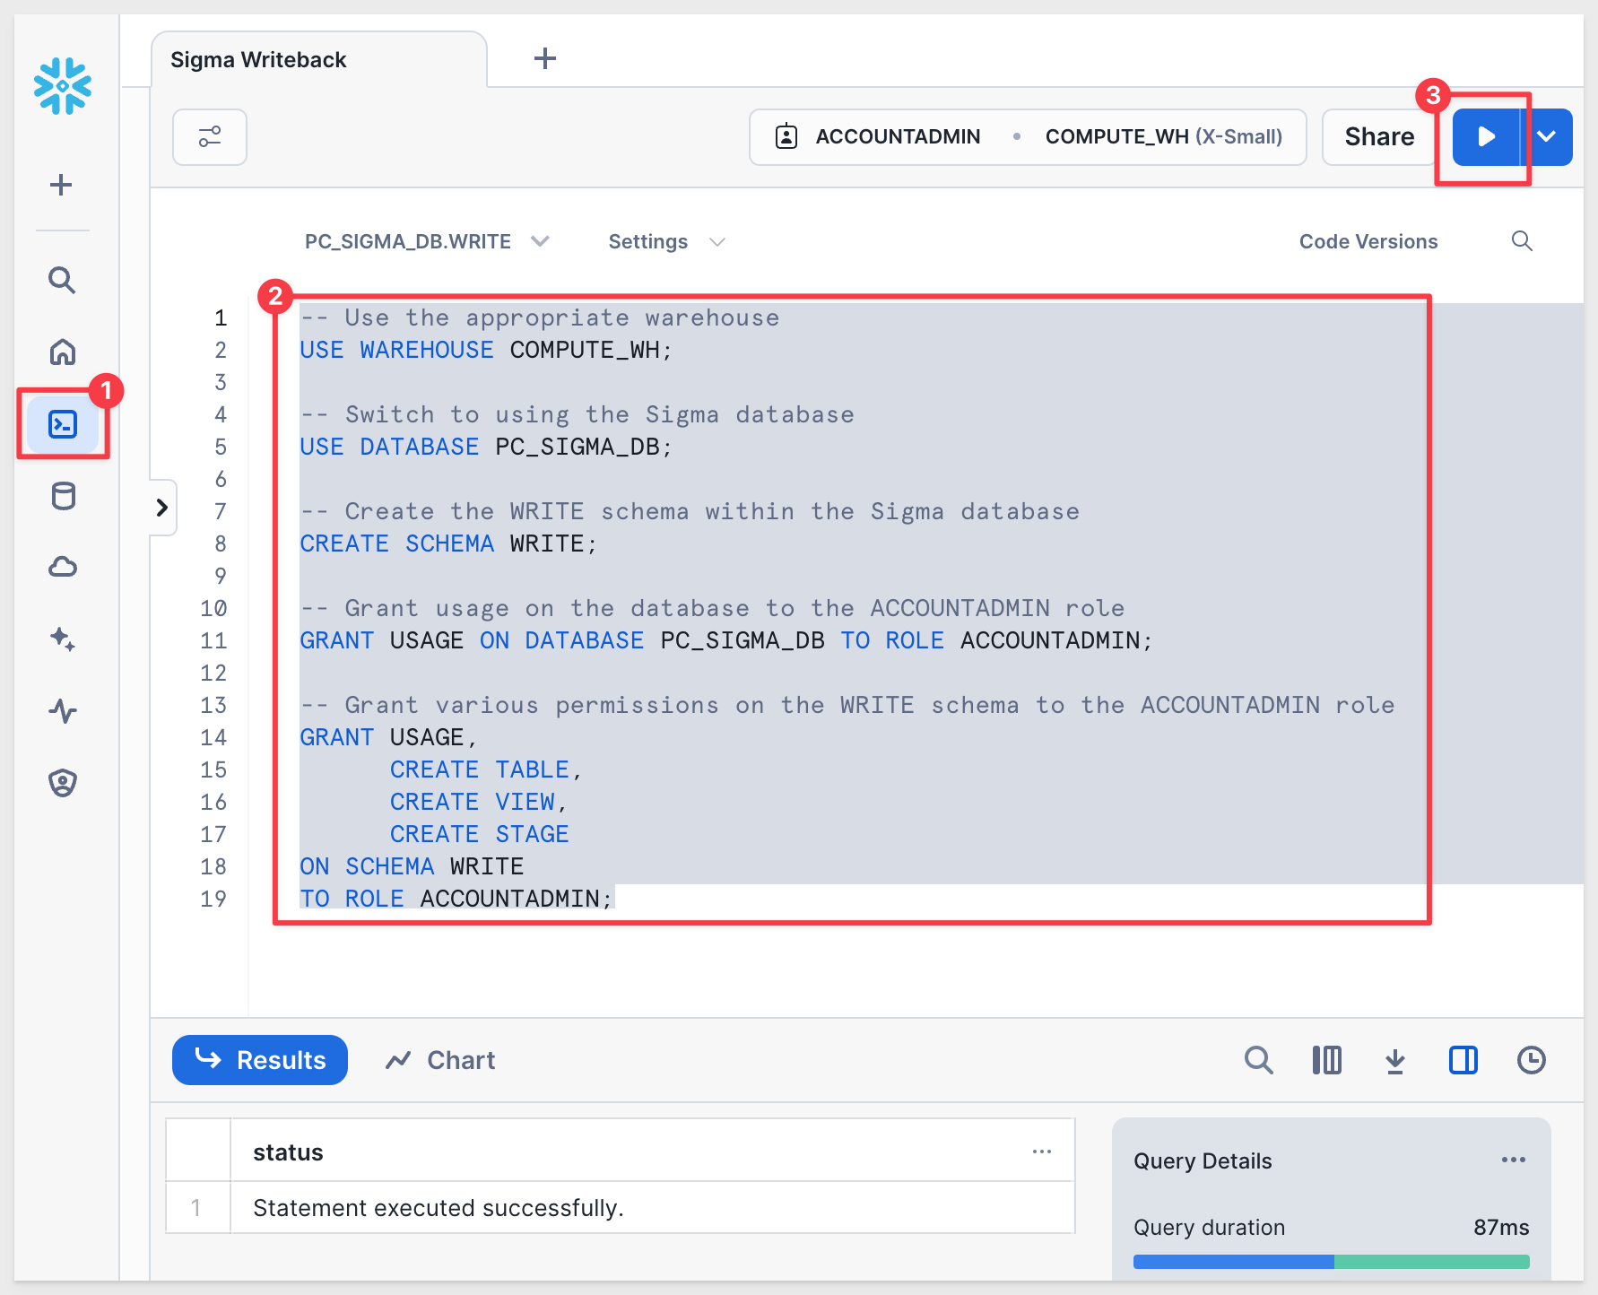Search within the code editor
Viewport: 1598px width, 1295px height.
tap(1522, 241)
